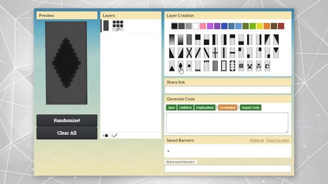Choose the top stripe pattern
The height and width of the screenshot is (184, 328).
[232, 40]
